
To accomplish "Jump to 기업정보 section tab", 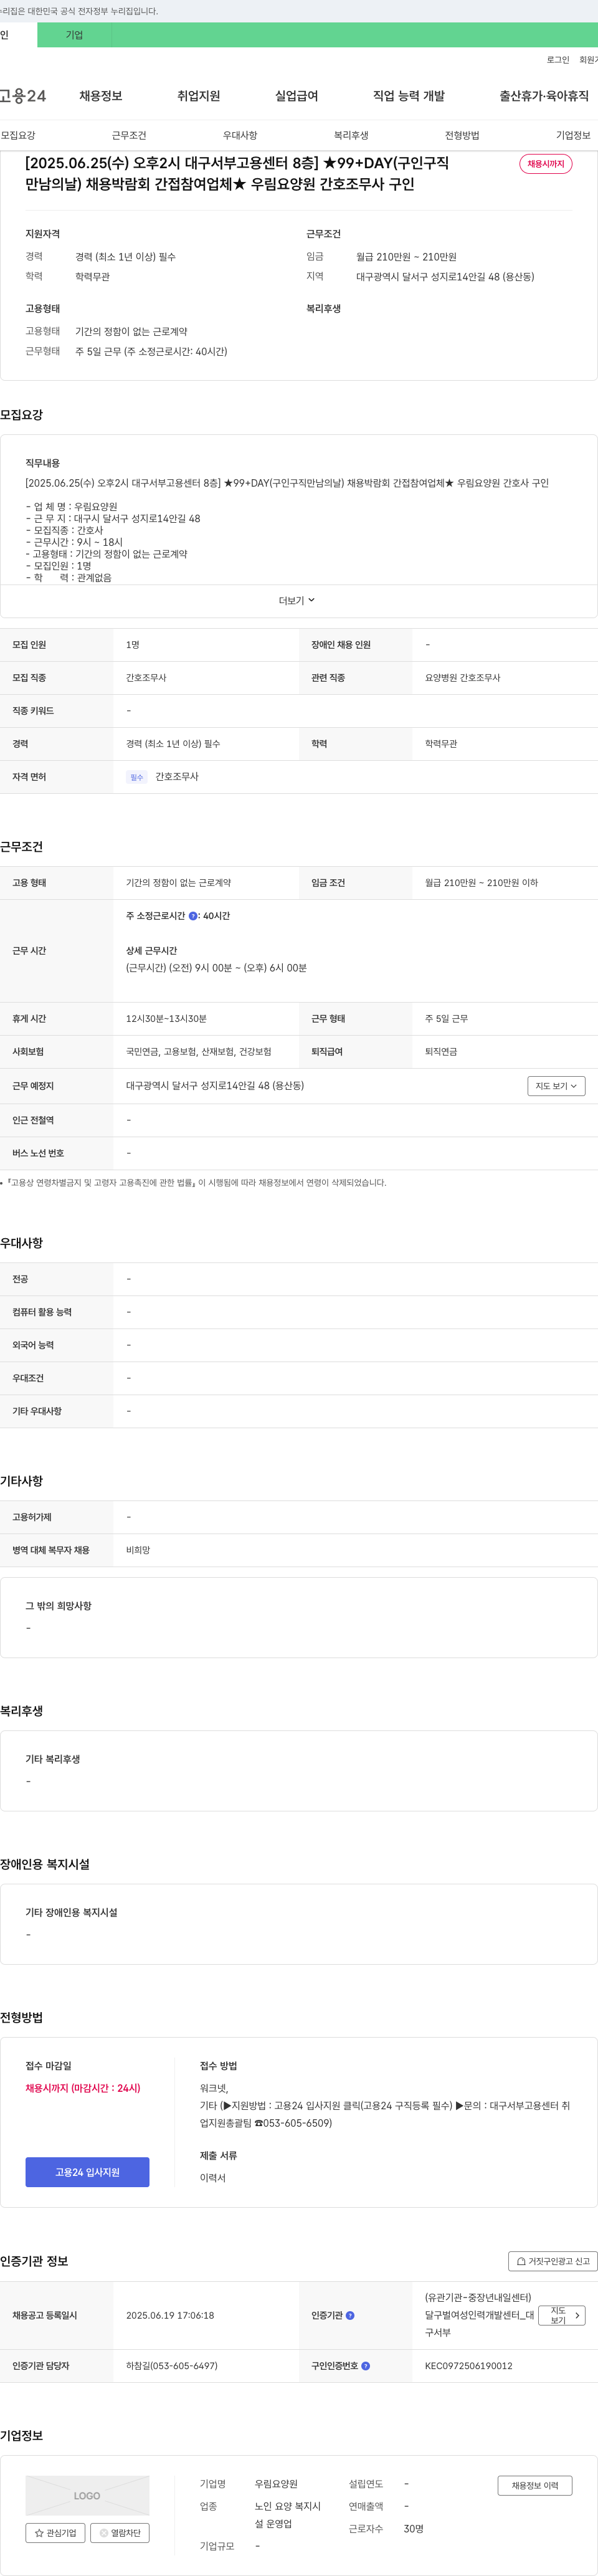I will (x=573, y=135).
